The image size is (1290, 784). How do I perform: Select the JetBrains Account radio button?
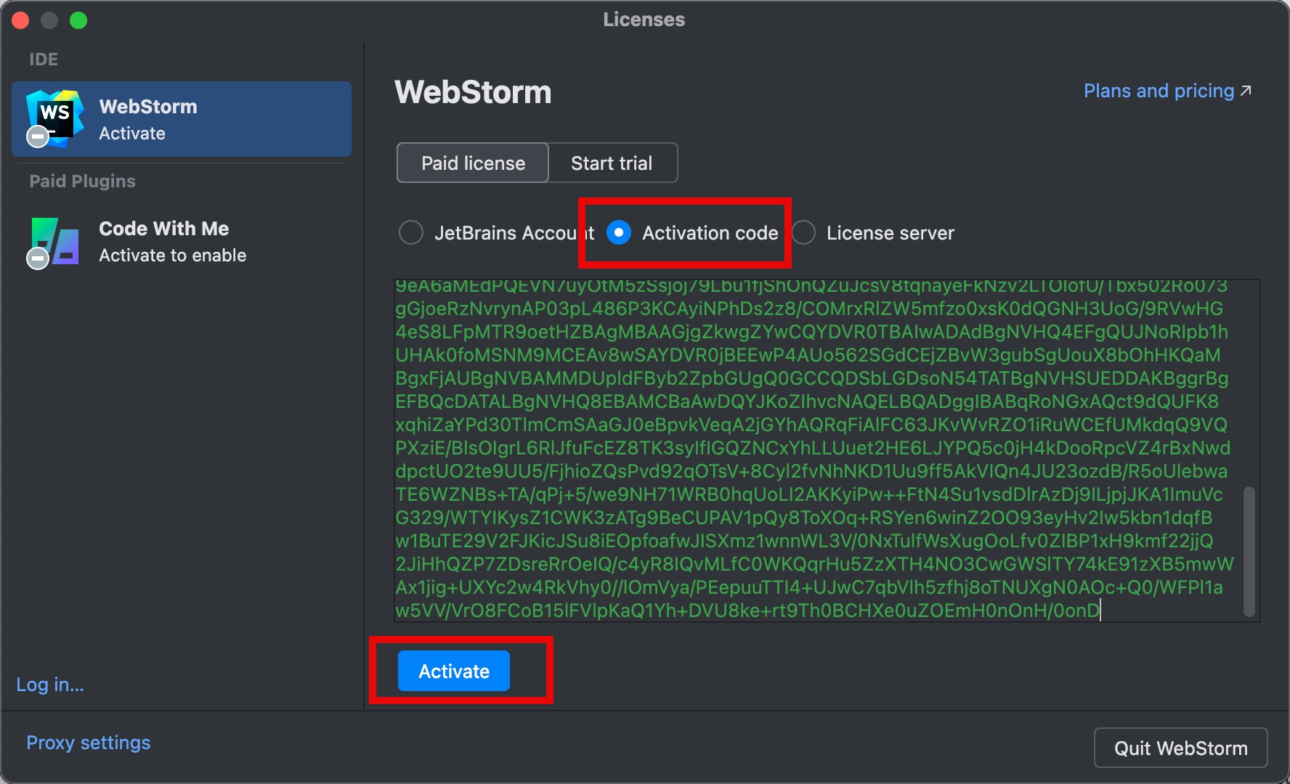point(411,233)
